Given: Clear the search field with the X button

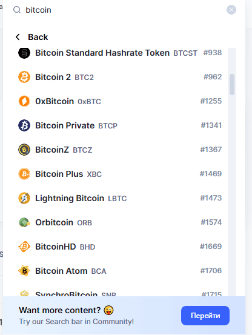Looking at the screenshot, I should pos(231,10).
